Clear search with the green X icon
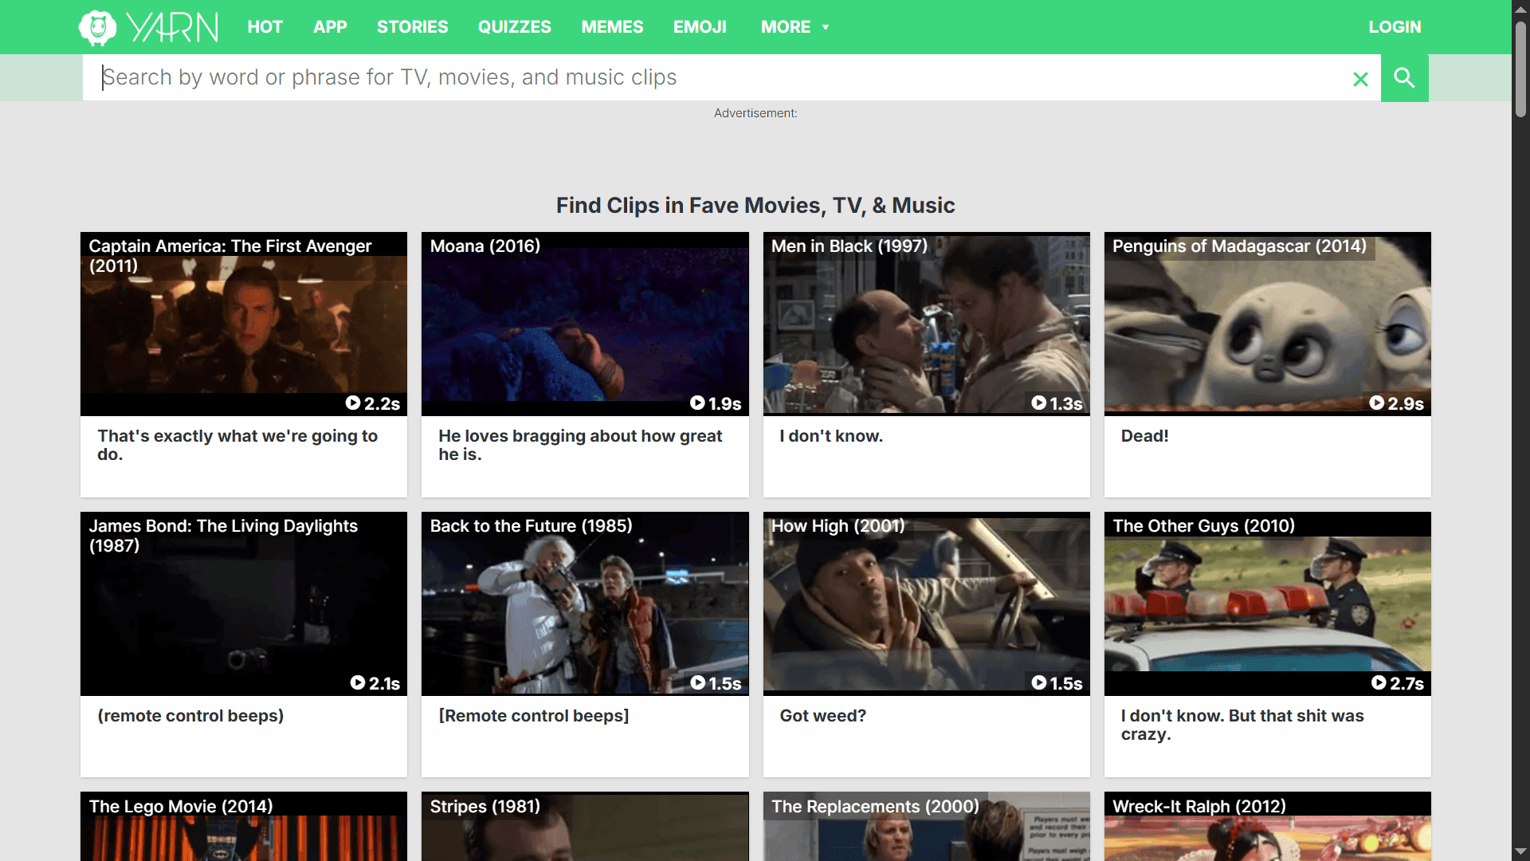Screen dimensions: 1530x861 (1360, 79)
